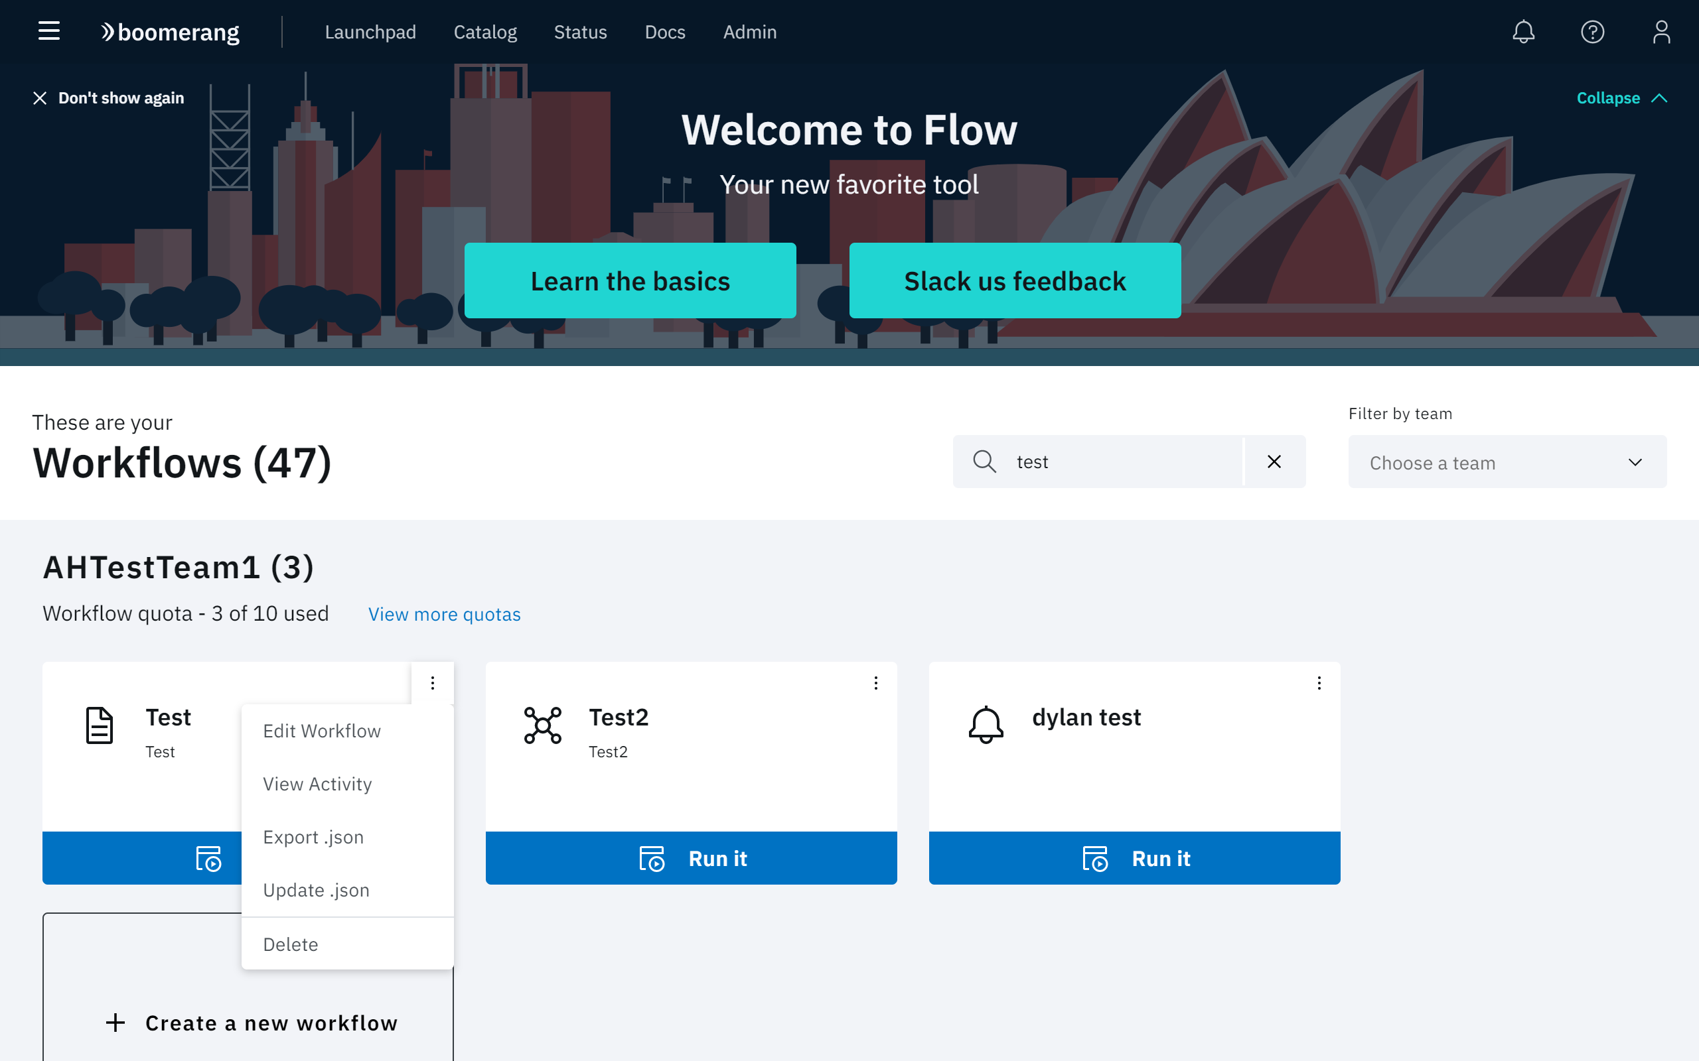Click Run it on the Test2 card
This screenshot has height=1061, width=1699.
[x=692, y=858]
